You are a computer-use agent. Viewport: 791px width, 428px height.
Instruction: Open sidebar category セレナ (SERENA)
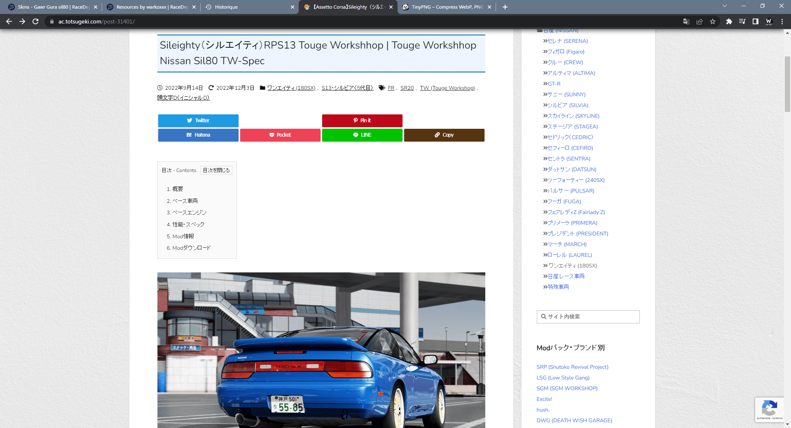pos(567,41)
